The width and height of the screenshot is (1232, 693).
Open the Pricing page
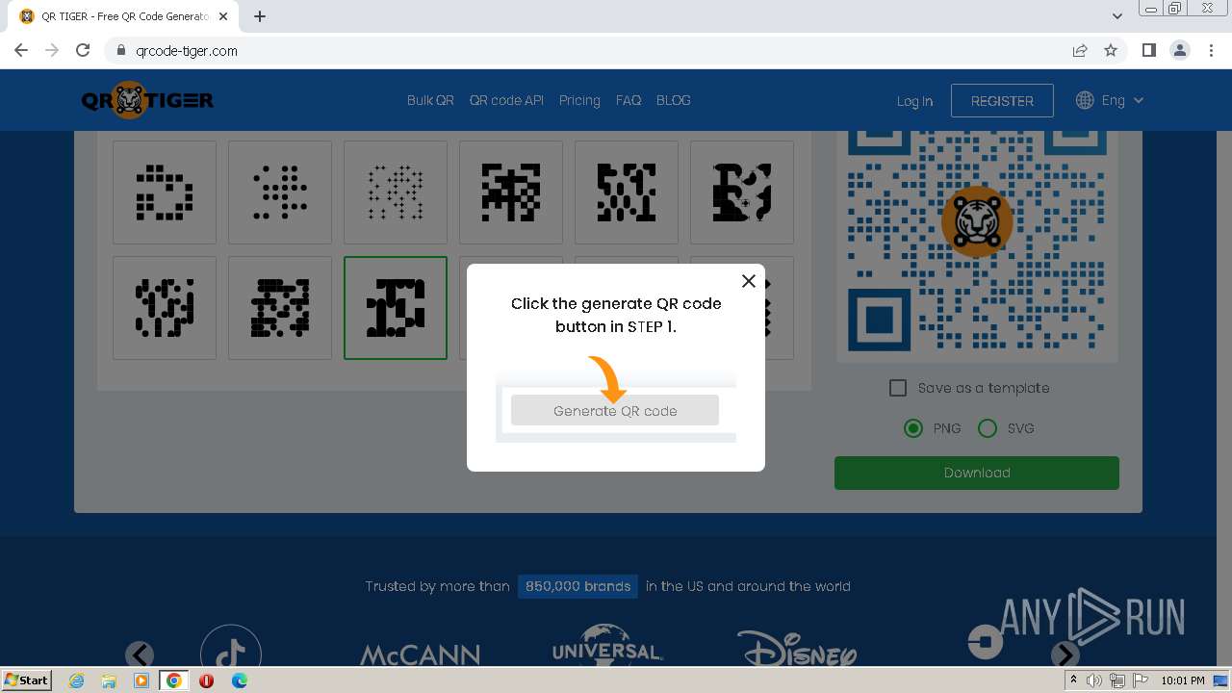point(579,100)
